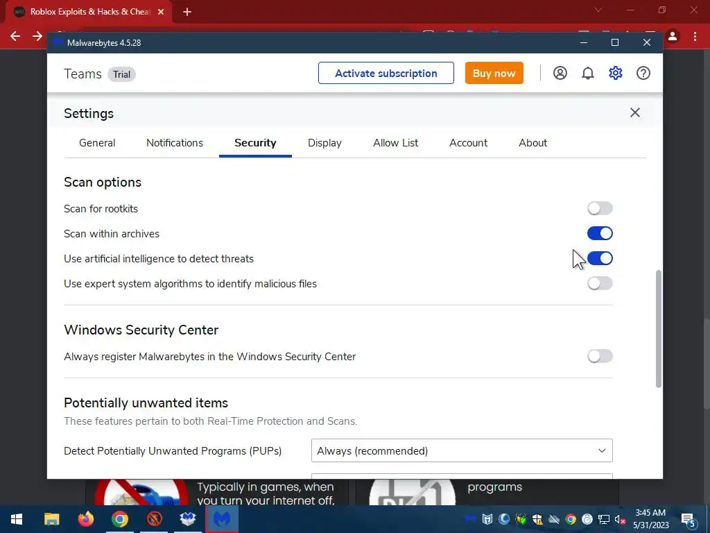The width and height of the screenshot is (710, 533).
Task: Click the green bug tray icon
Action: (x=521, y=519)
